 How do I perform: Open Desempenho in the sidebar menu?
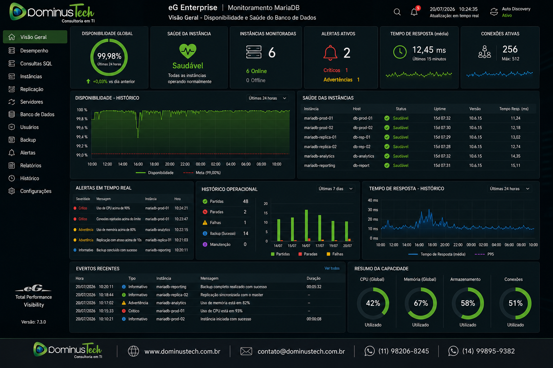[35, 51]
